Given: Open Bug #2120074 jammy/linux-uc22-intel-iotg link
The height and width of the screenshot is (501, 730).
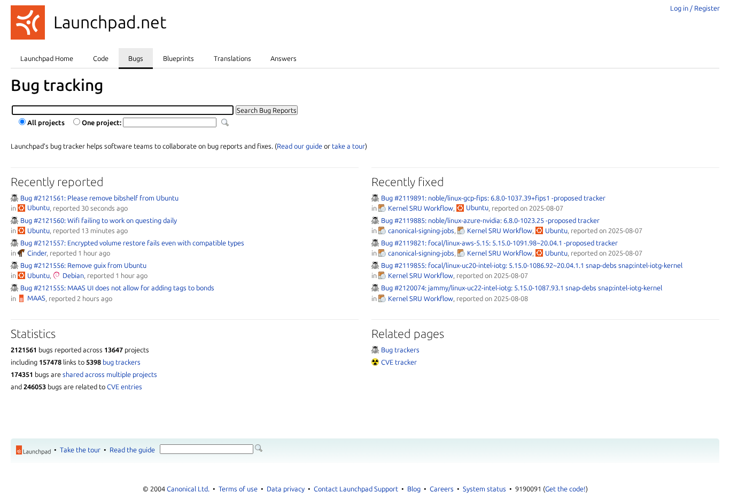Looking at the screenshot, I should [522, 288].
